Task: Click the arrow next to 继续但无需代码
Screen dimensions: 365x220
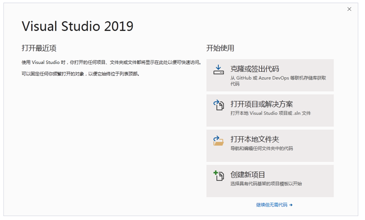Action: click(x=291, y=205)
